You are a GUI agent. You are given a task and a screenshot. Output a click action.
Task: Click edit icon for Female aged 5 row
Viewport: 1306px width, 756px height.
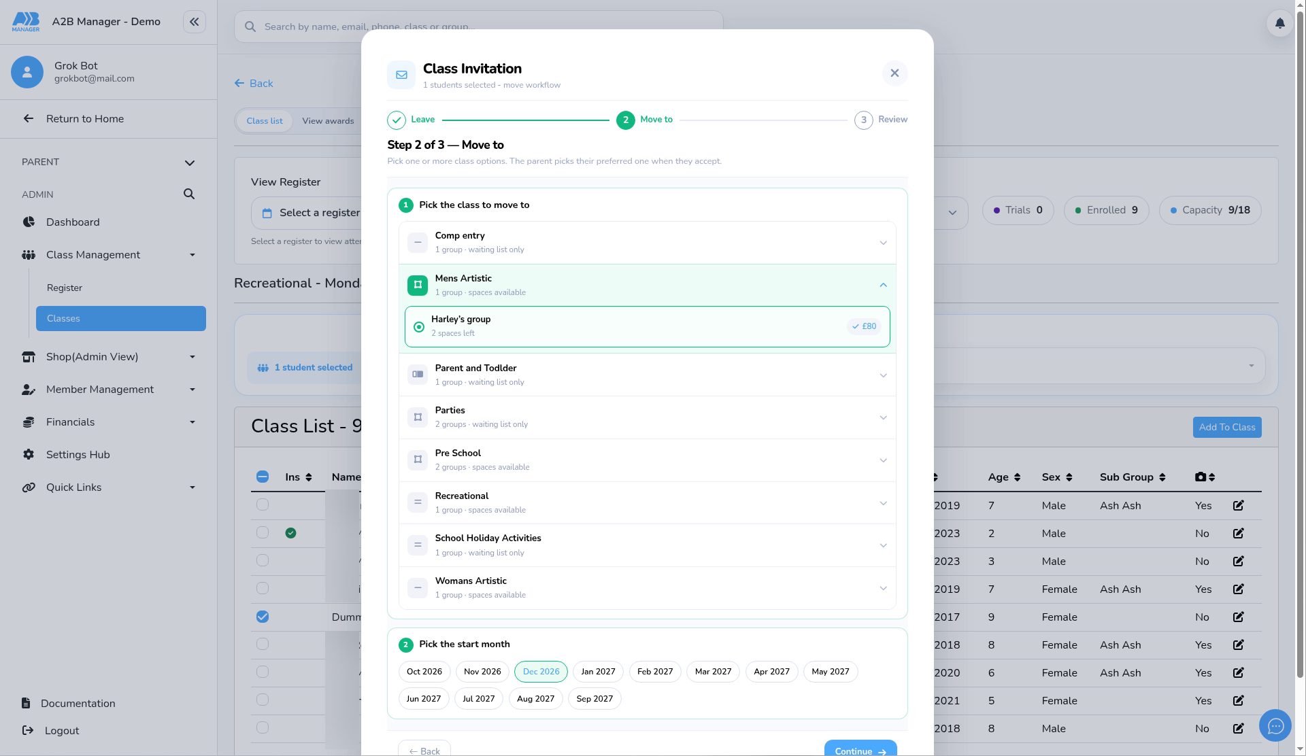pos(1238,701)
